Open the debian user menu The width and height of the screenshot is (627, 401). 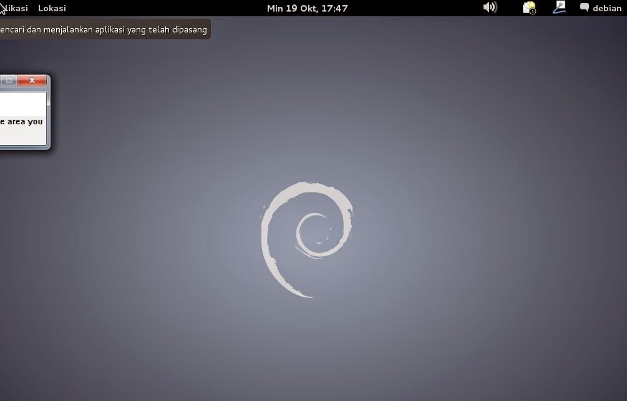pos(607,8)
